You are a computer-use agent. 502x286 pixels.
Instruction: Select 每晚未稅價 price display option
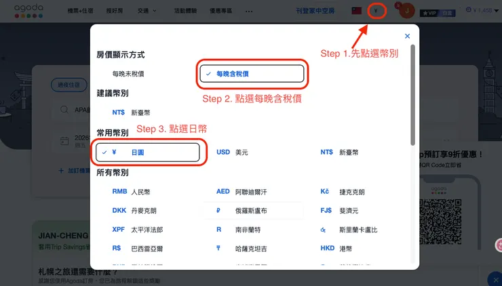128,74
